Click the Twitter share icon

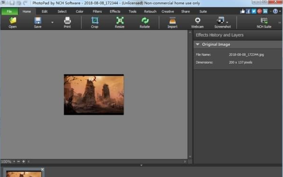(254, 11)
